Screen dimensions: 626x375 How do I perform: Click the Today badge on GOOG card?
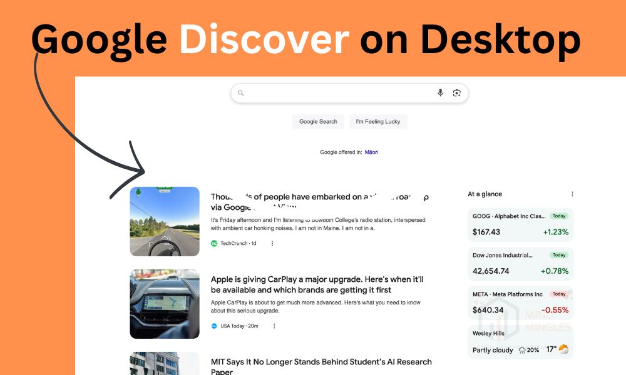559,216
